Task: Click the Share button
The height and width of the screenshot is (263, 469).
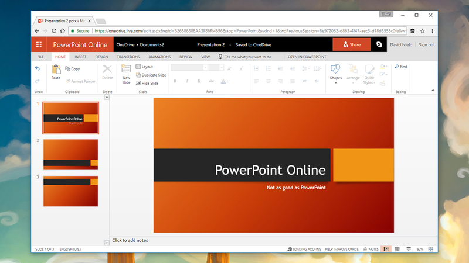Action: tap(351, 44)
